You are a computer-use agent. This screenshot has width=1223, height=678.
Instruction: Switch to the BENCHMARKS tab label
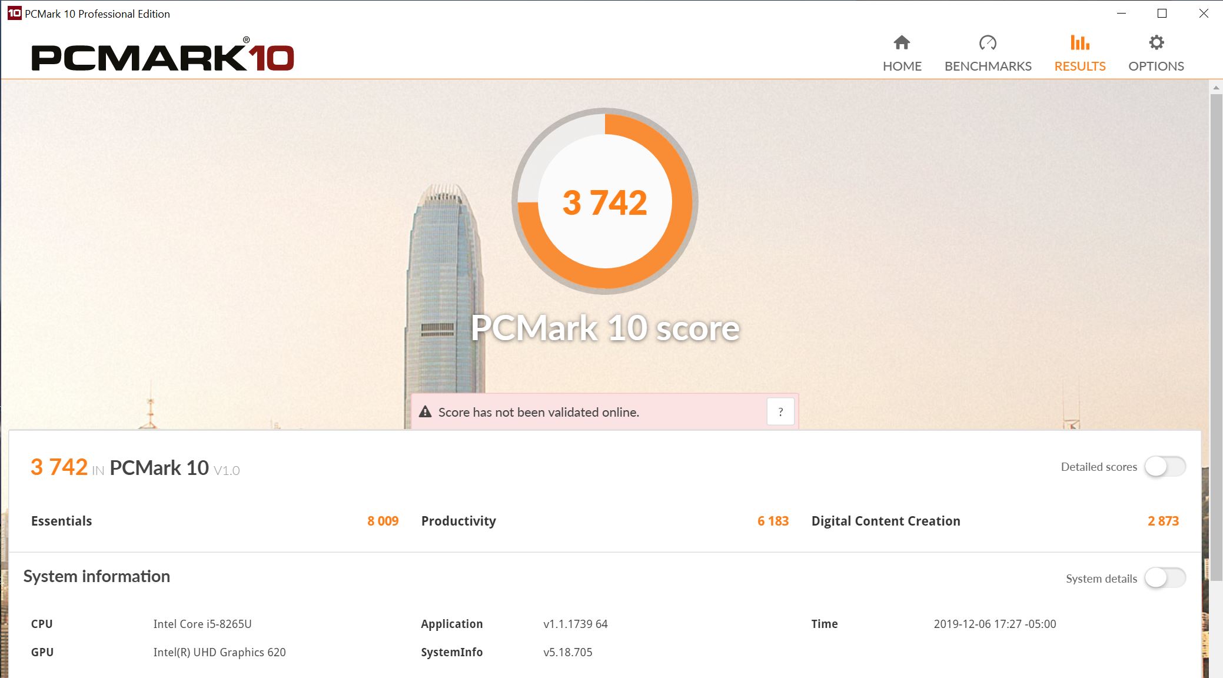988,66
